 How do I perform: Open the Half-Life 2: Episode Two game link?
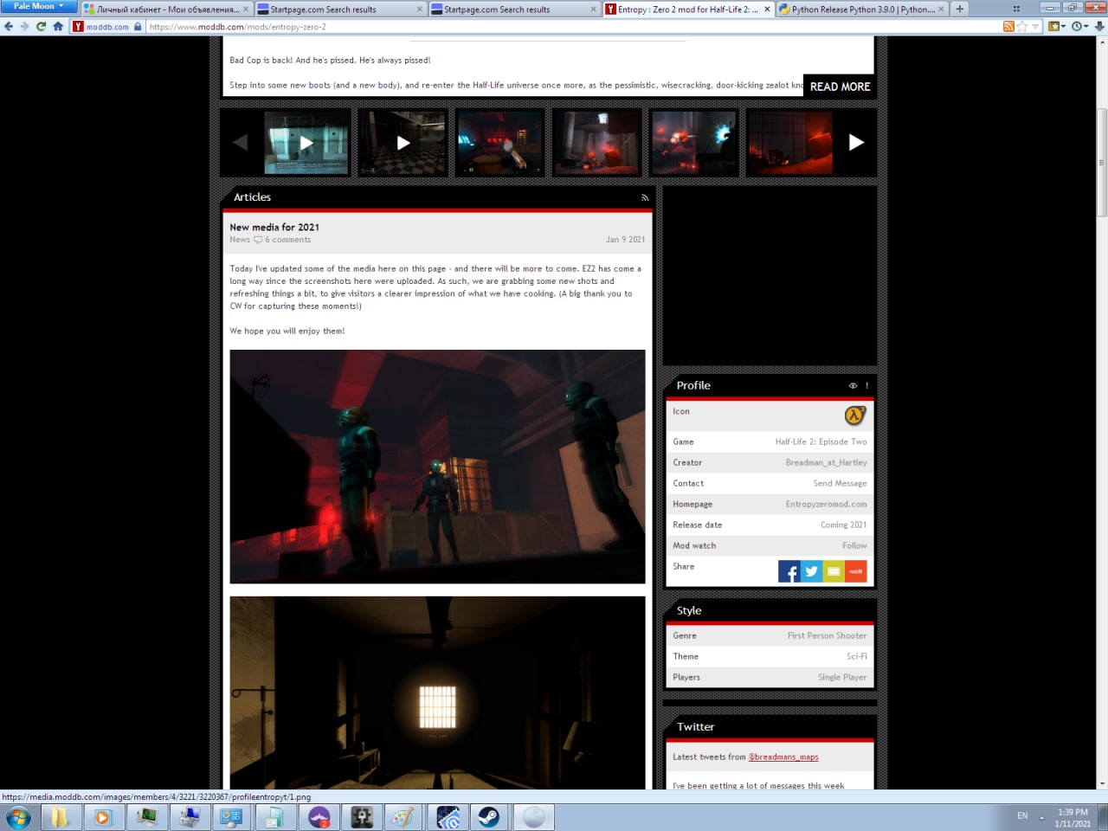(x=821, y=441)
